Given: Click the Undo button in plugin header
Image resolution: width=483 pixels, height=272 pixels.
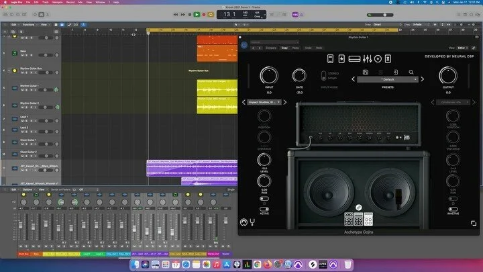Looking at the screenshot, I should [308, 48].
